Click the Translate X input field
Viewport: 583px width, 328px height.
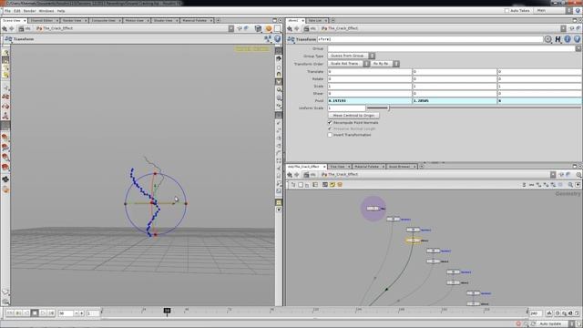point(370,71)
